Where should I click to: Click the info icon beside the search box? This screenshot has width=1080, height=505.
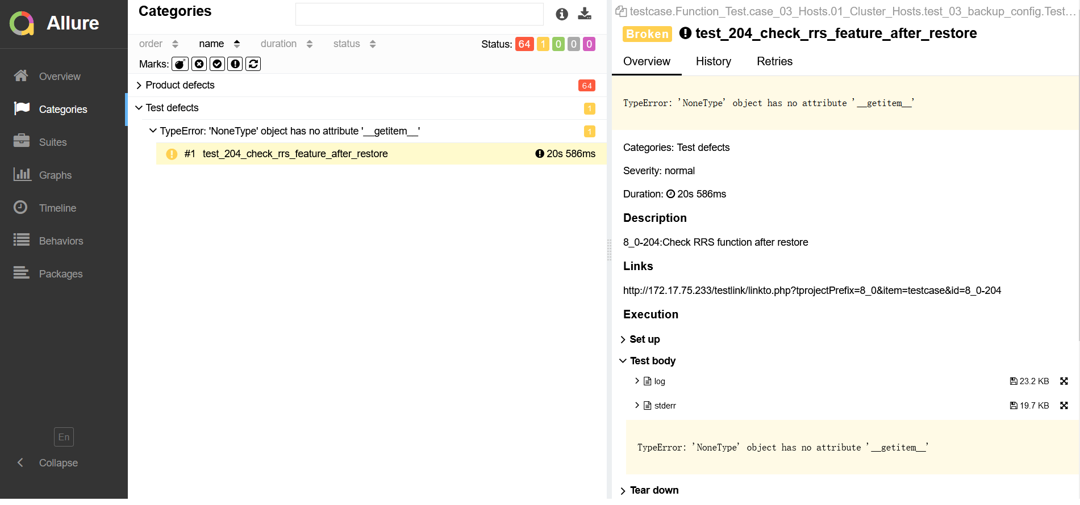(561, 14)
